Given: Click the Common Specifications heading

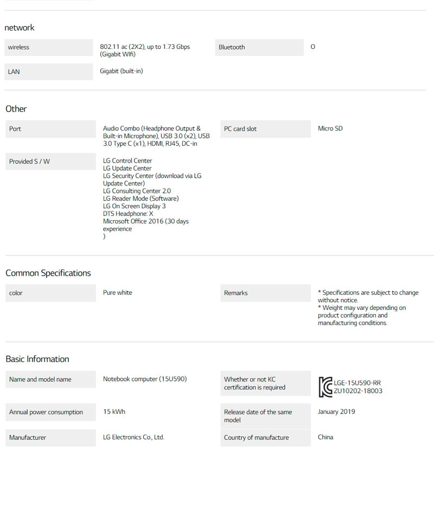Looking at the screenshot, I should point(48,273).
